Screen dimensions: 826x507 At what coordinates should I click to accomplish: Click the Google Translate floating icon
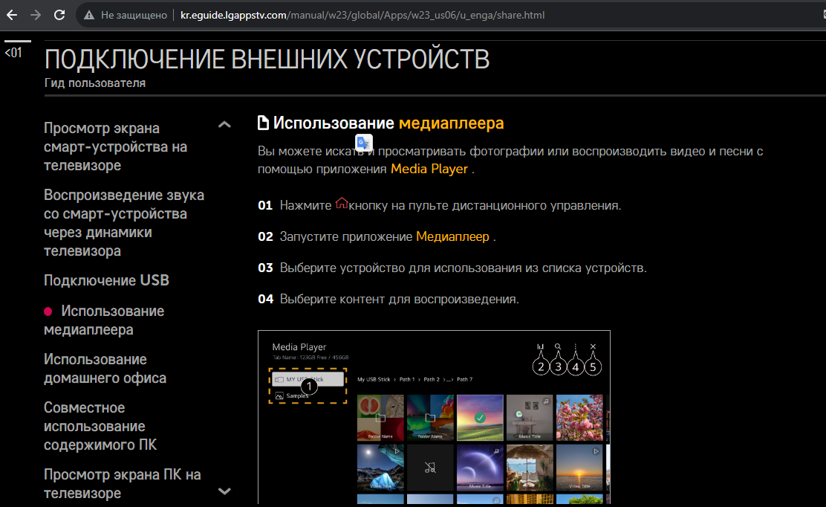[x=364, y=143]
